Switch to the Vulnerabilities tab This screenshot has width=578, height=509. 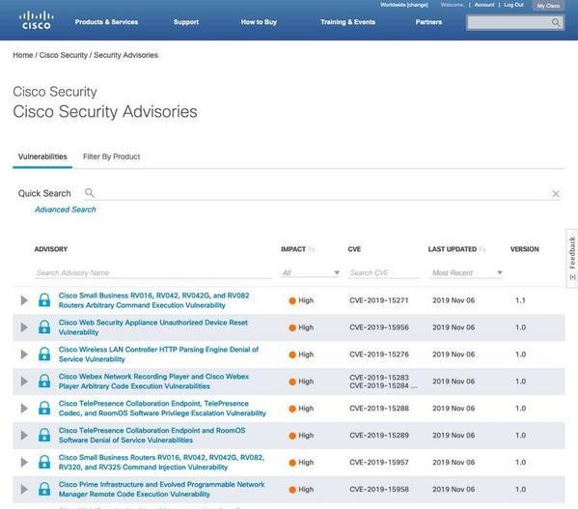(42, 156)
